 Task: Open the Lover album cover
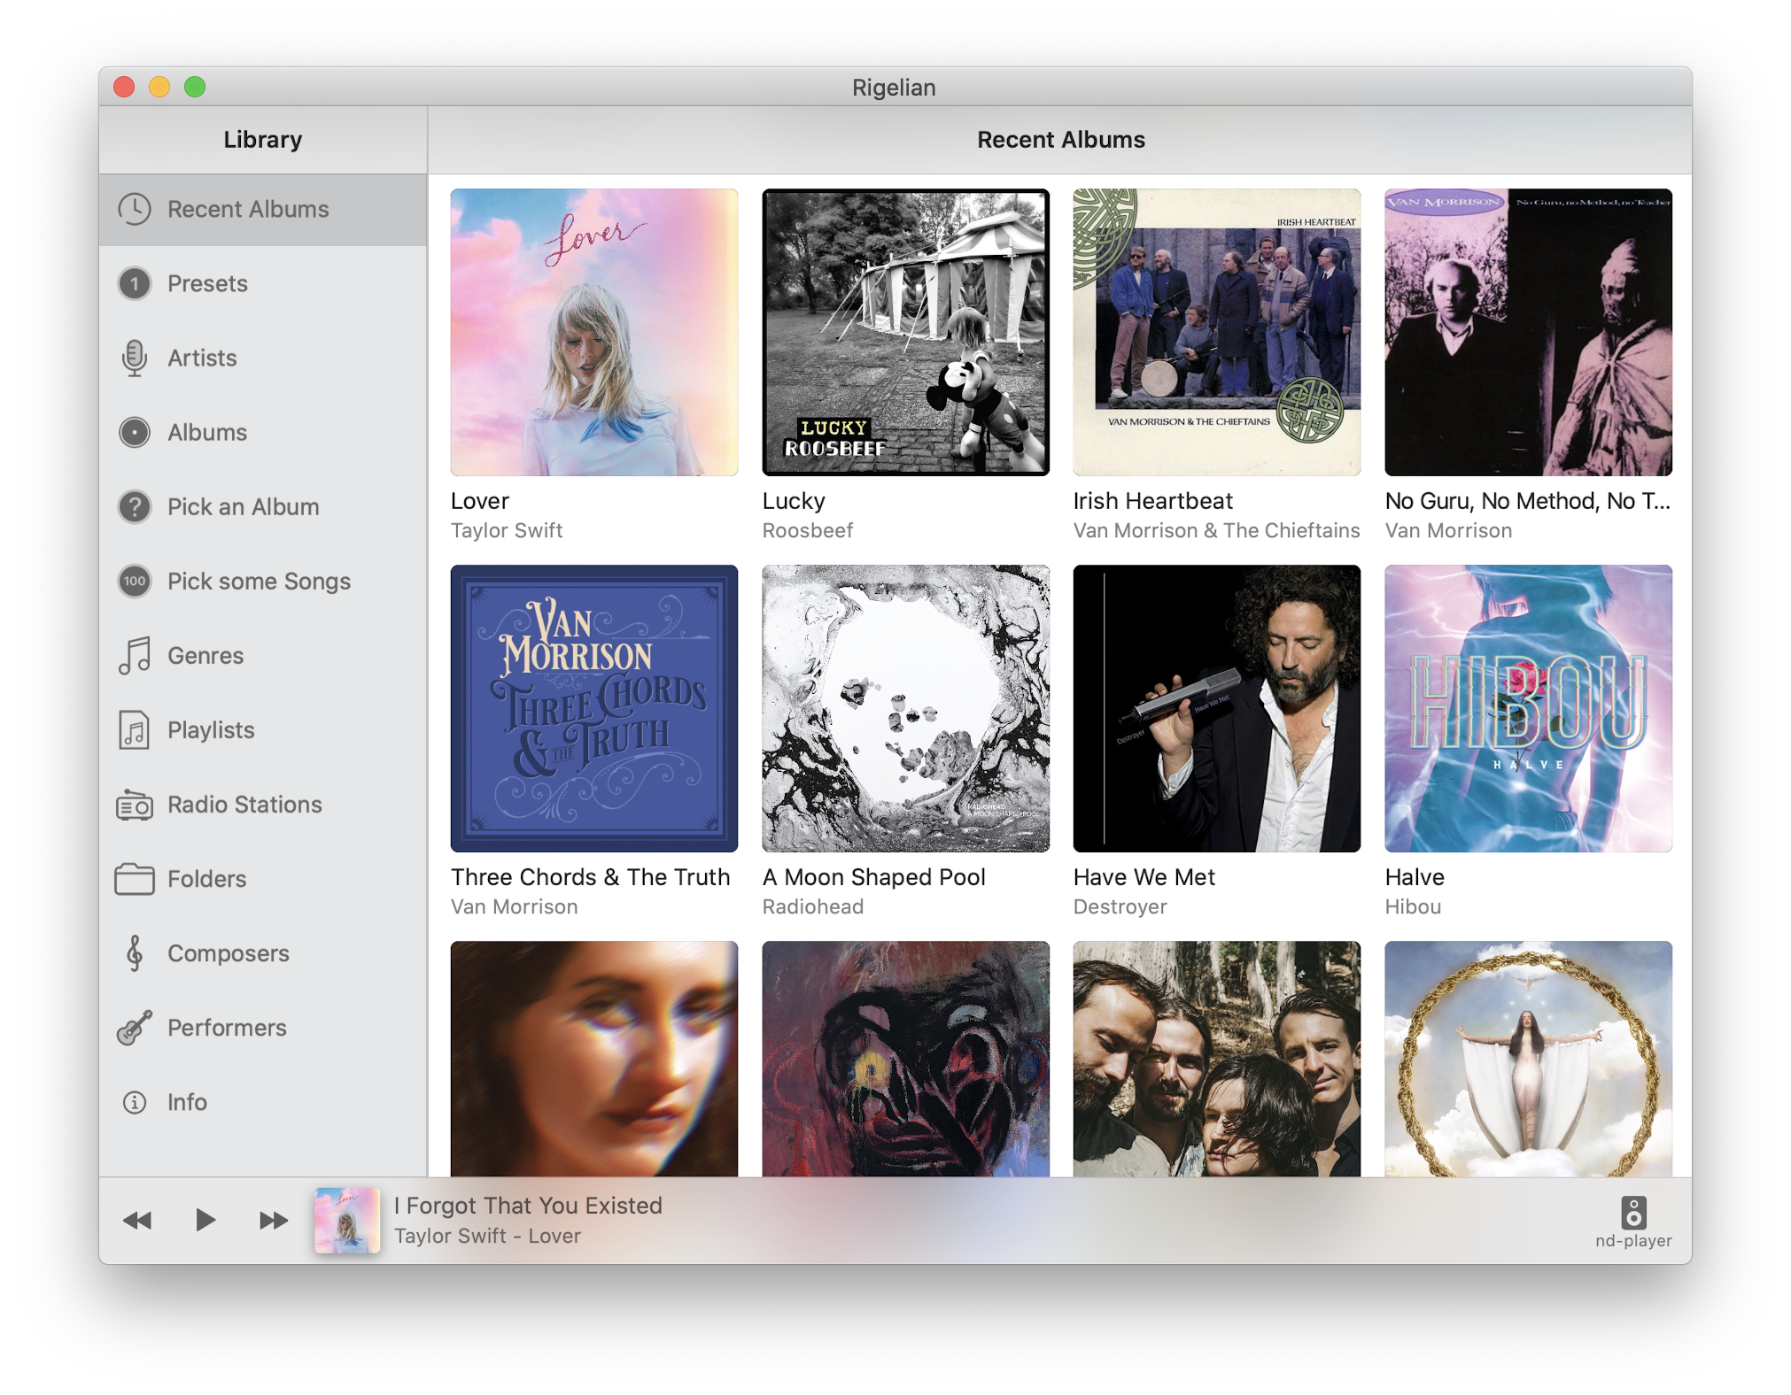coord(594,332)
